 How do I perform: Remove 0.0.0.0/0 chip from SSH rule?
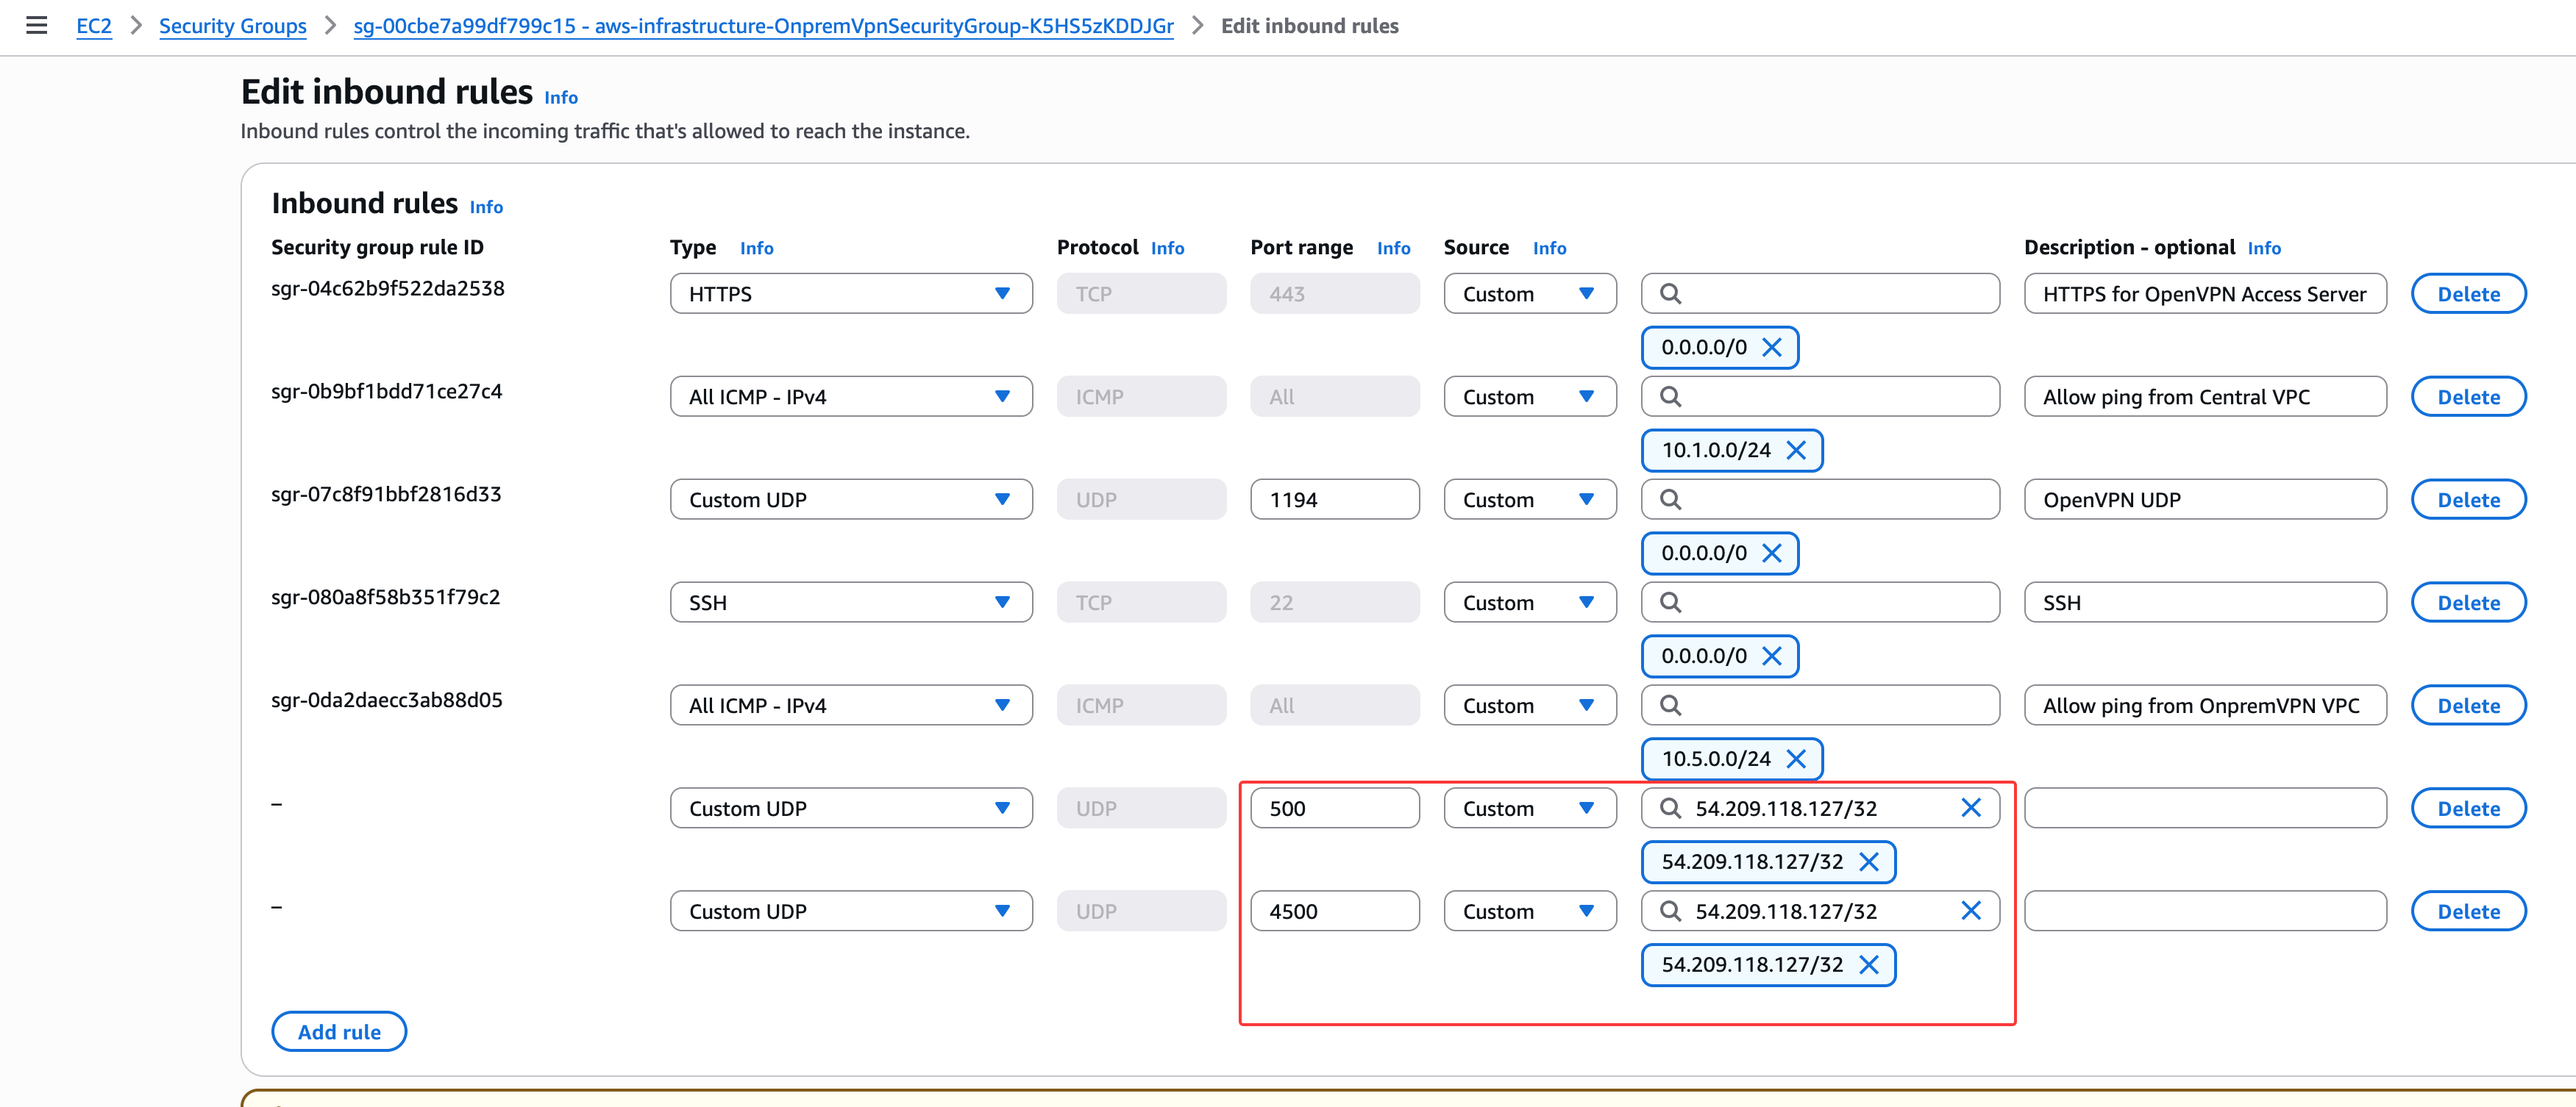pyautogui.click(x=1771, y=656)
